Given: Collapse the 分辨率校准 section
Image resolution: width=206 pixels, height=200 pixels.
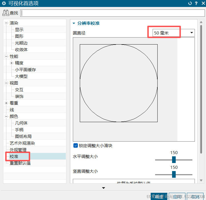Looking at the screenshot, I should pyautogui.click(x=74, y=23).
